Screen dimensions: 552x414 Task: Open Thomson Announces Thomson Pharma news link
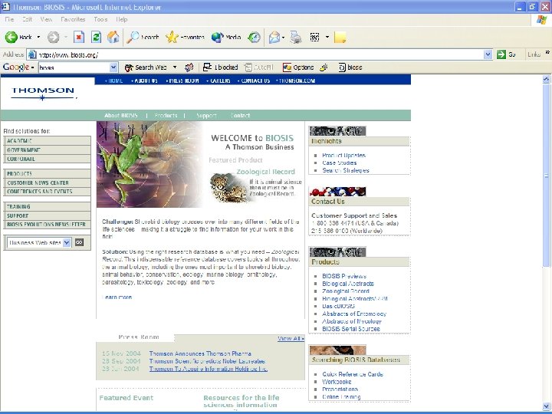click(x=200, y=353)
